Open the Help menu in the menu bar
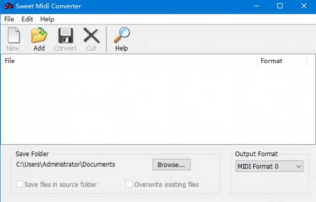The width and height of the screenshot is (316, 202). tap(47, 19)
